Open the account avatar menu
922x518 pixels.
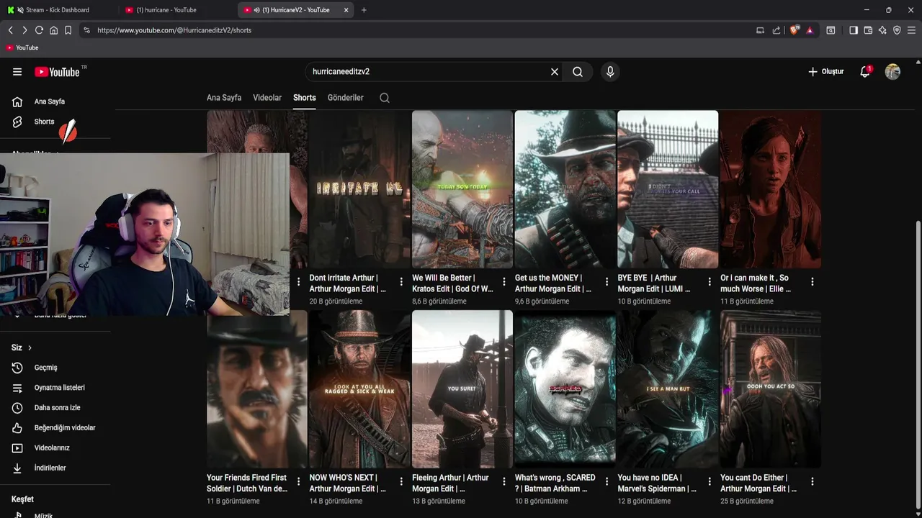point(892,72)
